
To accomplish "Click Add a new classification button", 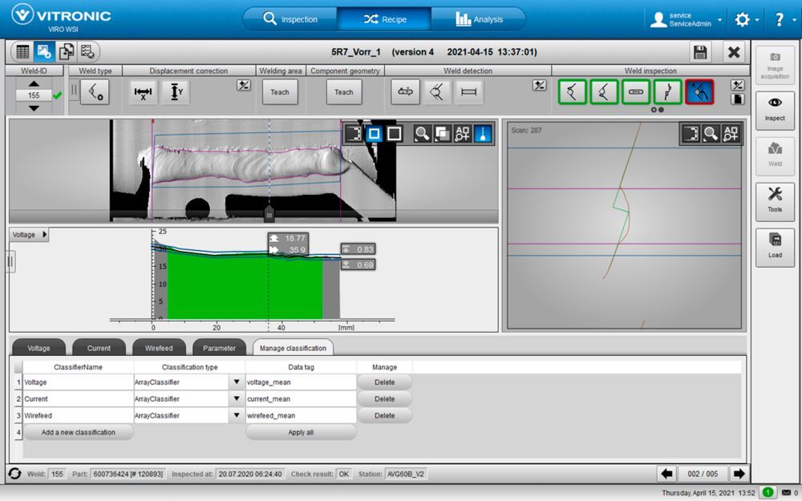I will tap(78, 432).
